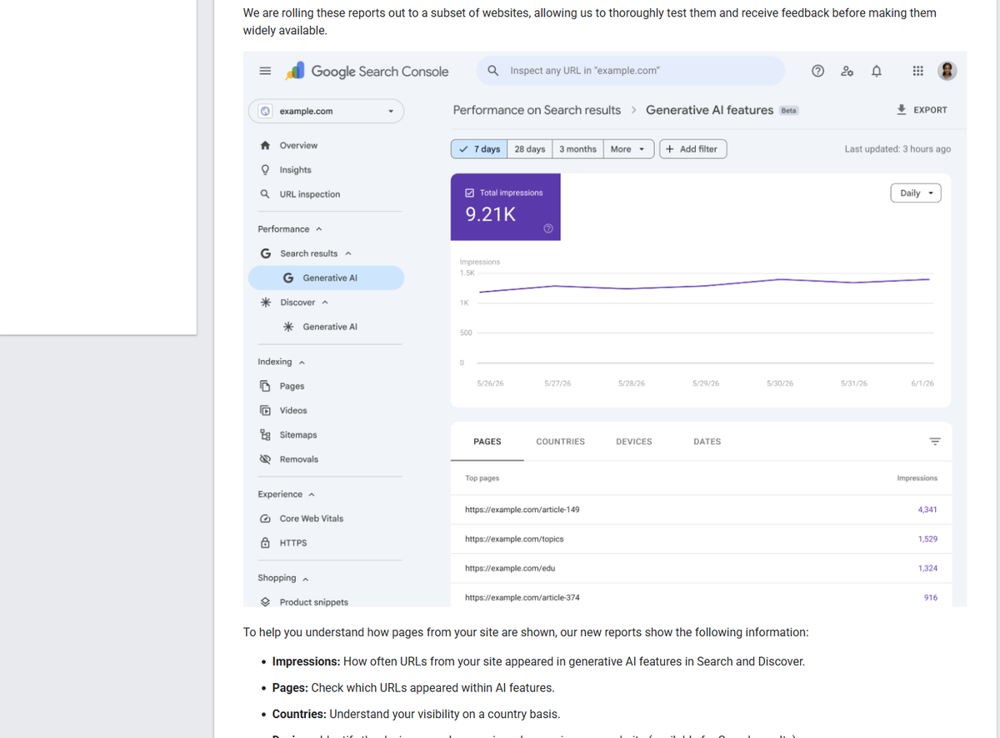Click the Add filter button

693,149
